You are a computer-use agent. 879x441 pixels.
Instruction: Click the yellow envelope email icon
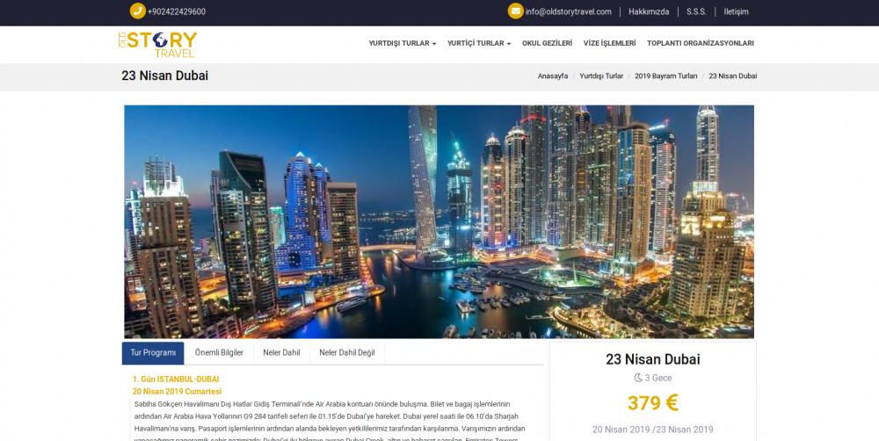pos(516,11)
